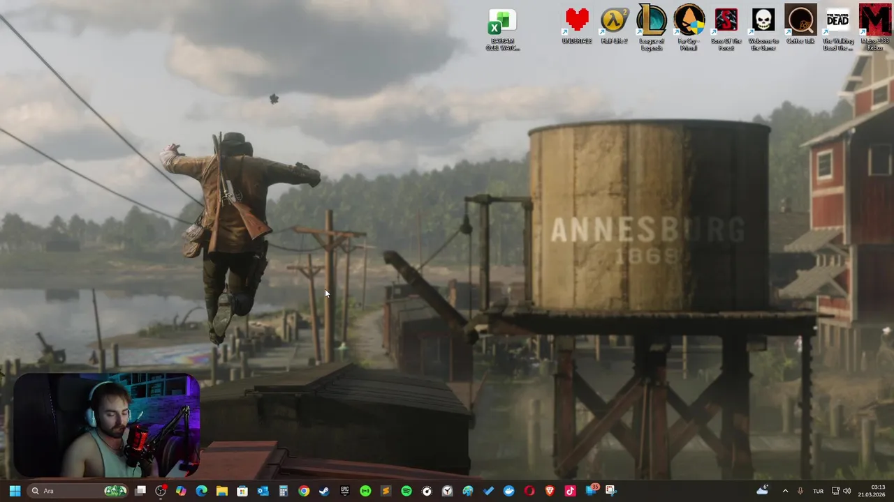Open Spotify from the taskbar
The image size is (894, 502).
tap(406, 491)
